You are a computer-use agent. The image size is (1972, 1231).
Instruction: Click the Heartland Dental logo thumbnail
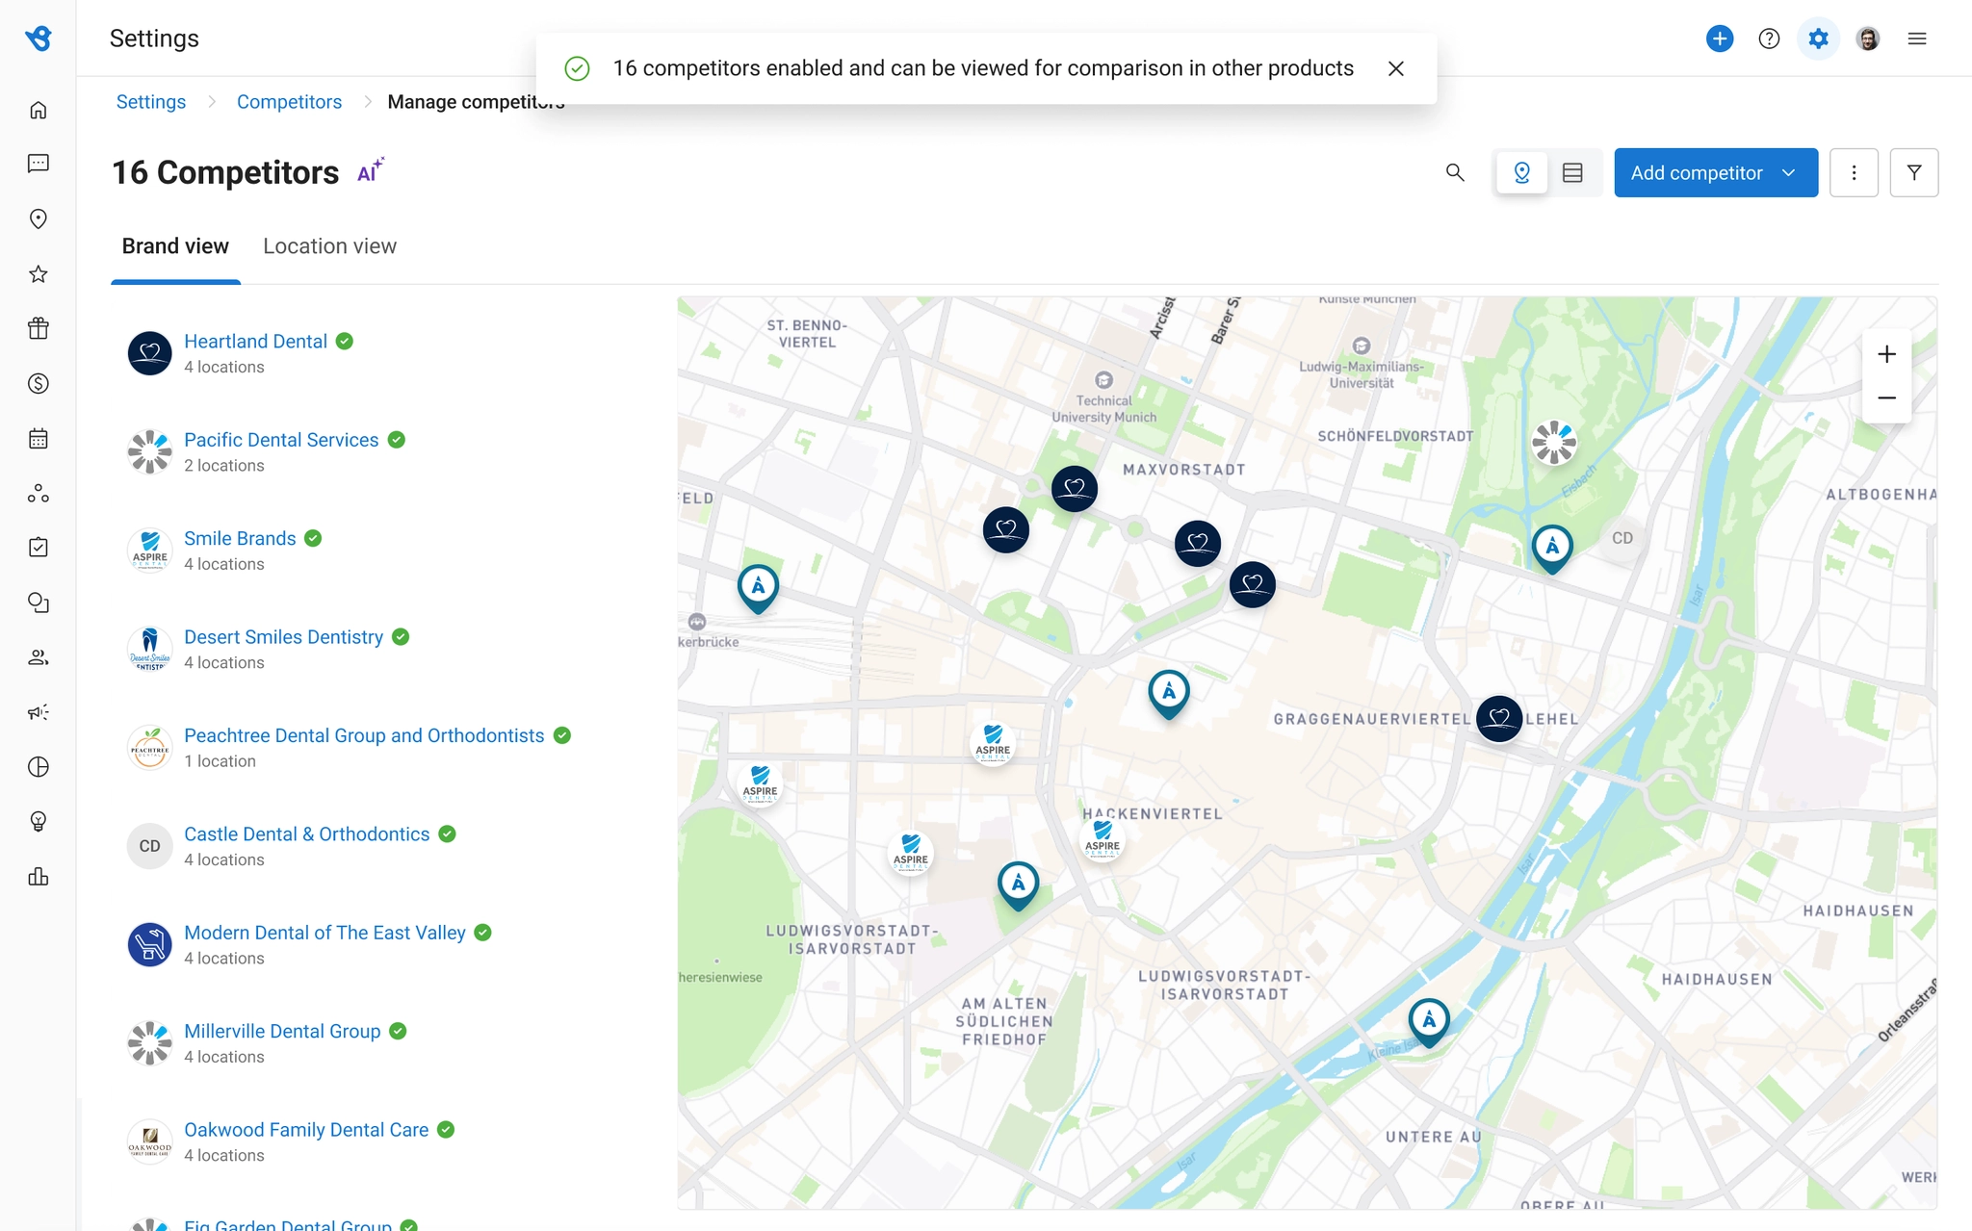(x=150, y=353)
